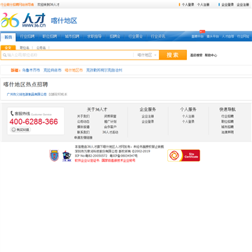Click 企业注册 under footer 企业服务

[148, 116]
